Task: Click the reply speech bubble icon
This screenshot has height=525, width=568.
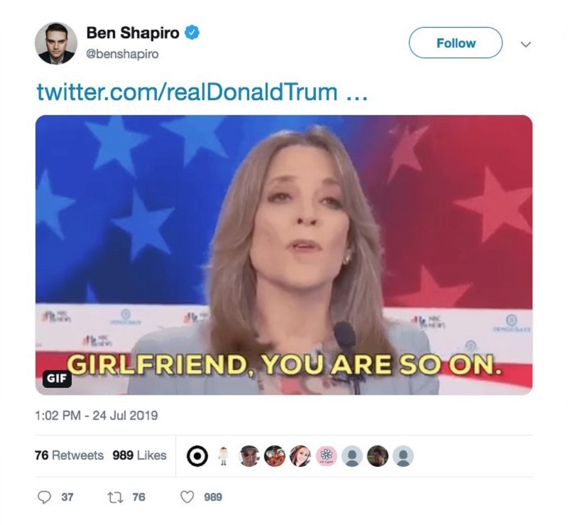Action: click(x=45, y=497)
